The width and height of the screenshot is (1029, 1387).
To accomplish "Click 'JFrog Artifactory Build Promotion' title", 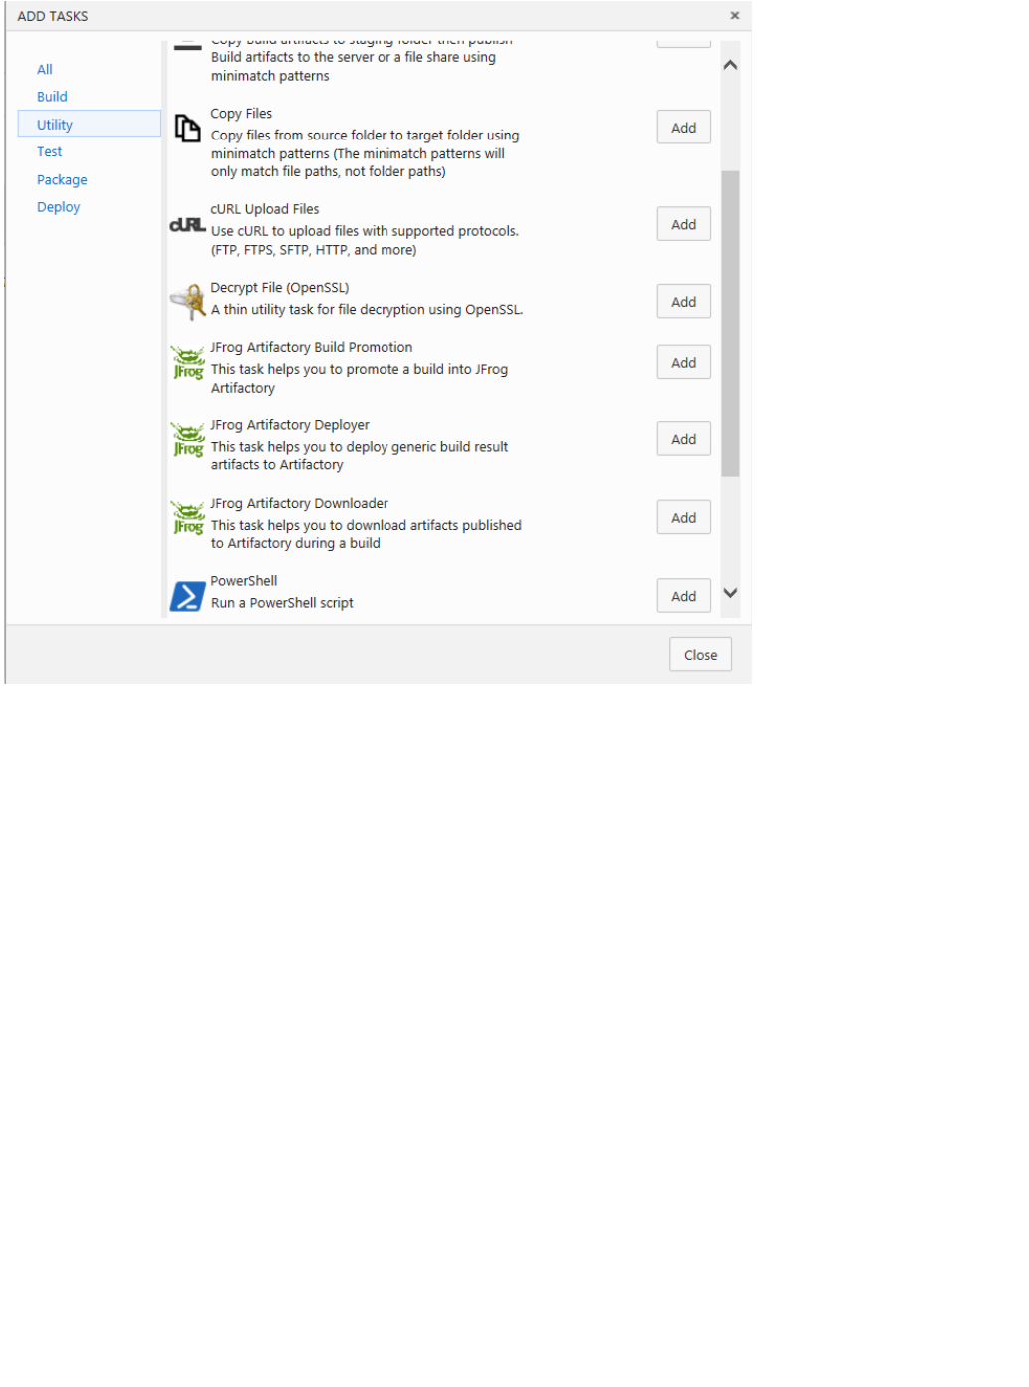I will pos(312,347).
